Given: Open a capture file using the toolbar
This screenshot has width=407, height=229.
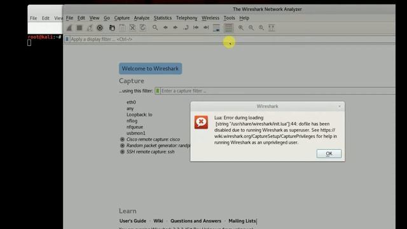Looking at the screenshot, I should tap(112, 28).
